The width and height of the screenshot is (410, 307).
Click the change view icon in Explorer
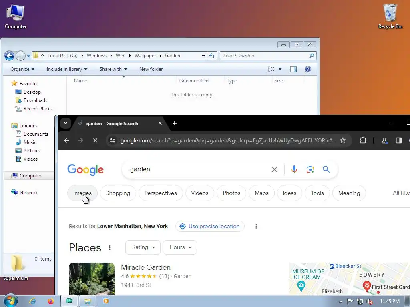pyautogui.click(x=271, y=69)
